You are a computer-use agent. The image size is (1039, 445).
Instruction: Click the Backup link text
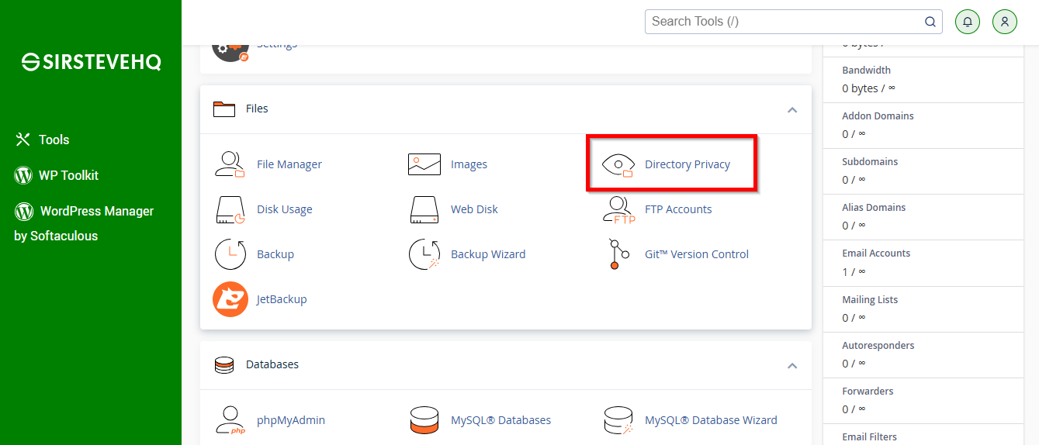[275, 254]
